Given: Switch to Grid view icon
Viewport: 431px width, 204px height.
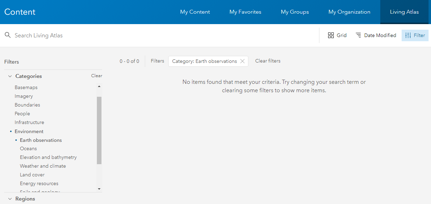Looking at the screenshot, I should click(331, 35).
